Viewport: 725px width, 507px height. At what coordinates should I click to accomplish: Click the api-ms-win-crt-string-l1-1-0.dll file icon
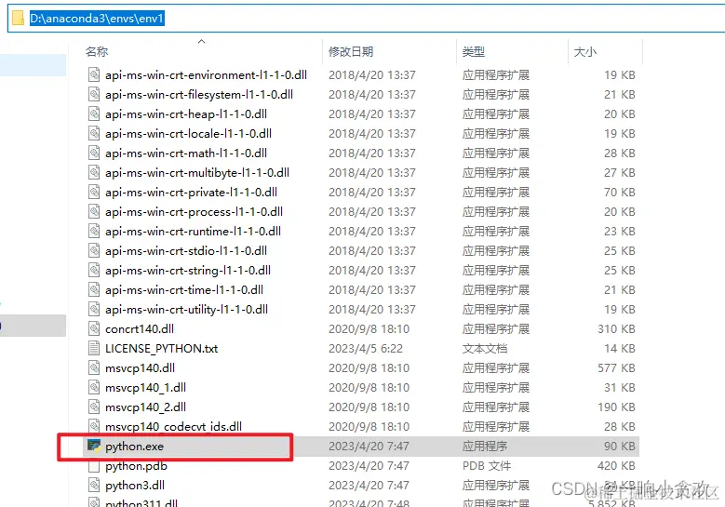click(x=94, y=270)
